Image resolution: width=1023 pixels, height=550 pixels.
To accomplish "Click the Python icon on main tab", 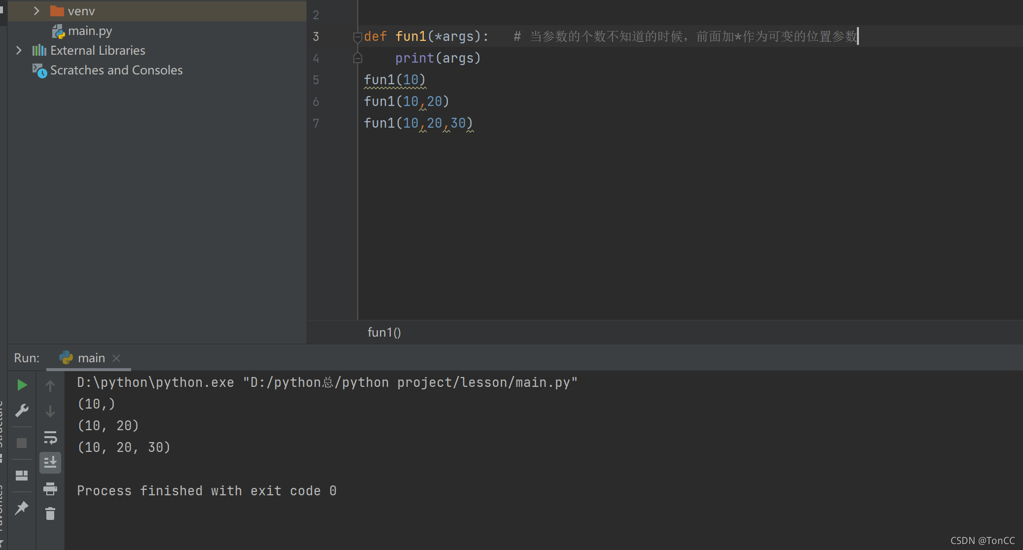I will (x=66, y=357).
